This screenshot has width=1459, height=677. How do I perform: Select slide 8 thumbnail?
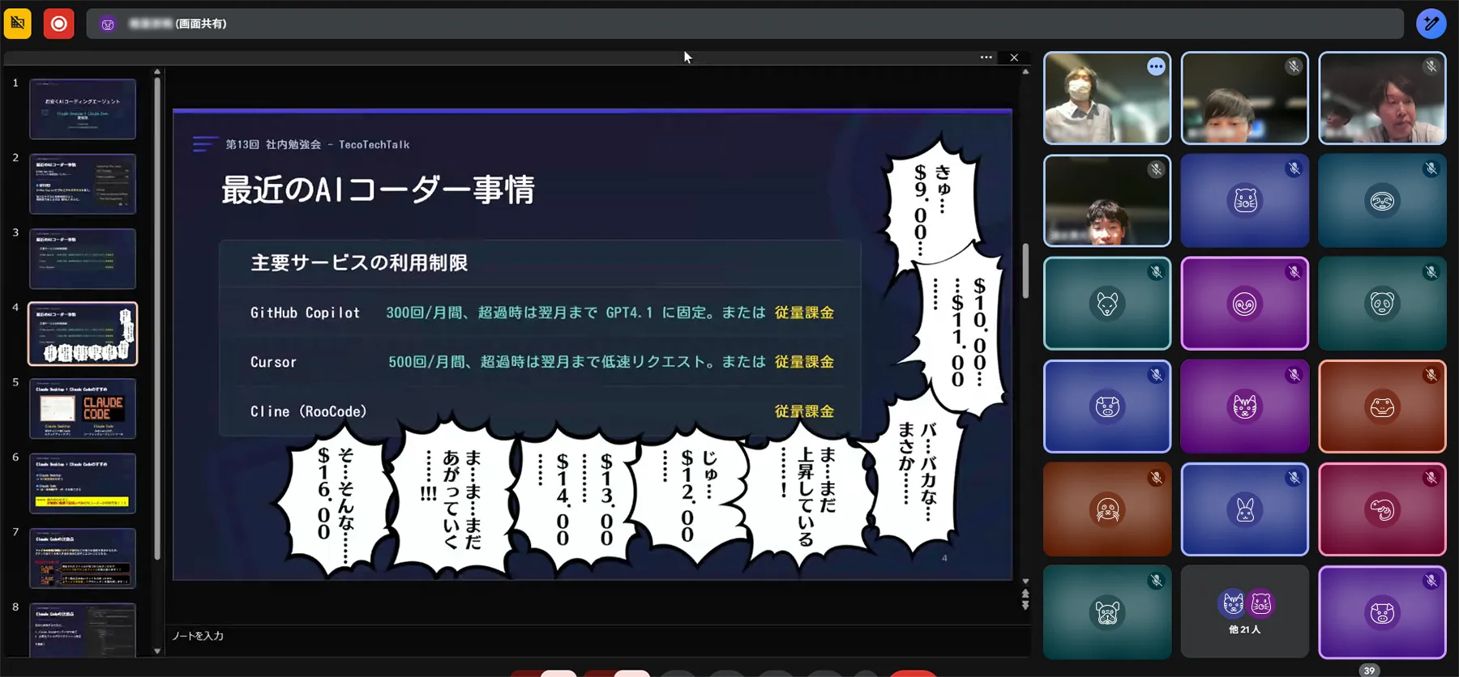coord(83,630)
